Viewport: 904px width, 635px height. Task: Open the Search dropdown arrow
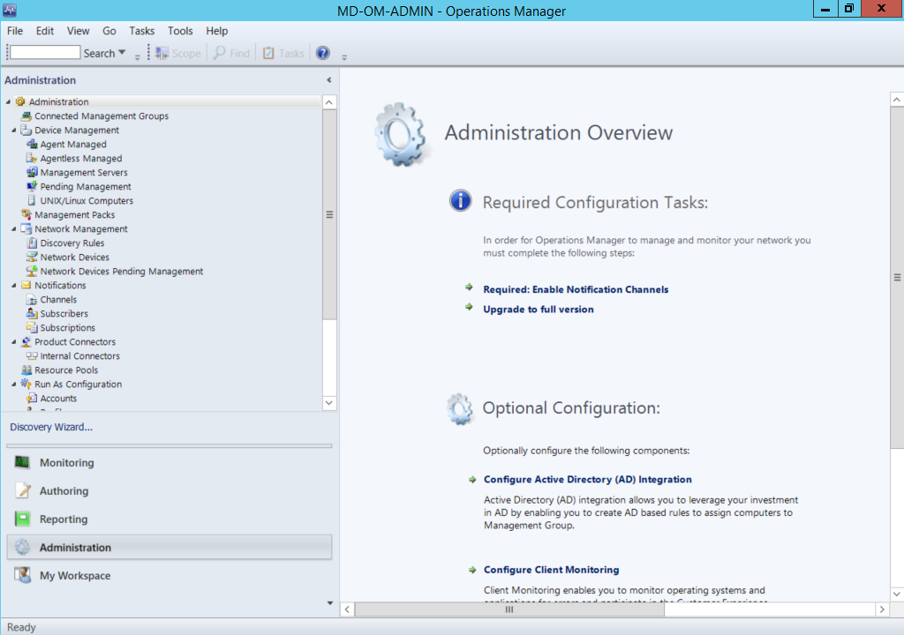coord(120,52)
